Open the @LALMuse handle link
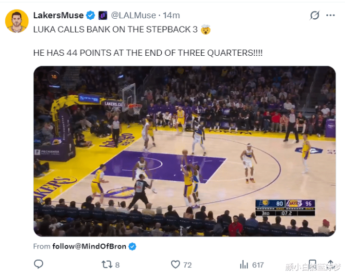345x276 pixels. (132, 15)
